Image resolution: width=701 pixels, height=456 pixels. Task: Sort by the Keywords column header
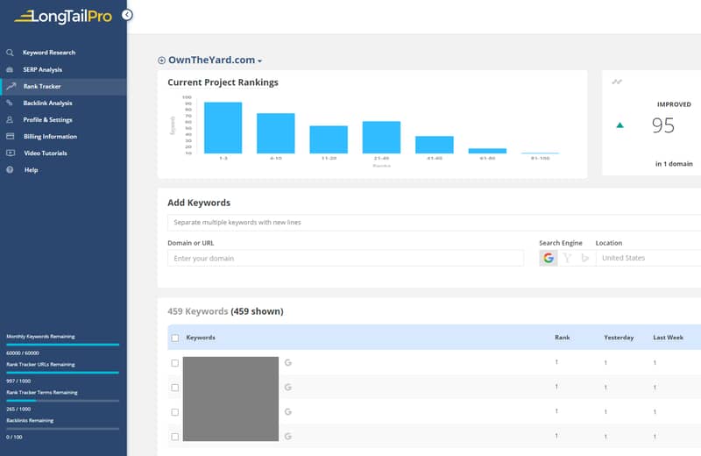tap(201, 338)
